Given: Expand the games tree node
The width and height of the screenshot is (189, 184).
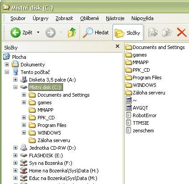Looking at the screenshot, I should point(24,102).
